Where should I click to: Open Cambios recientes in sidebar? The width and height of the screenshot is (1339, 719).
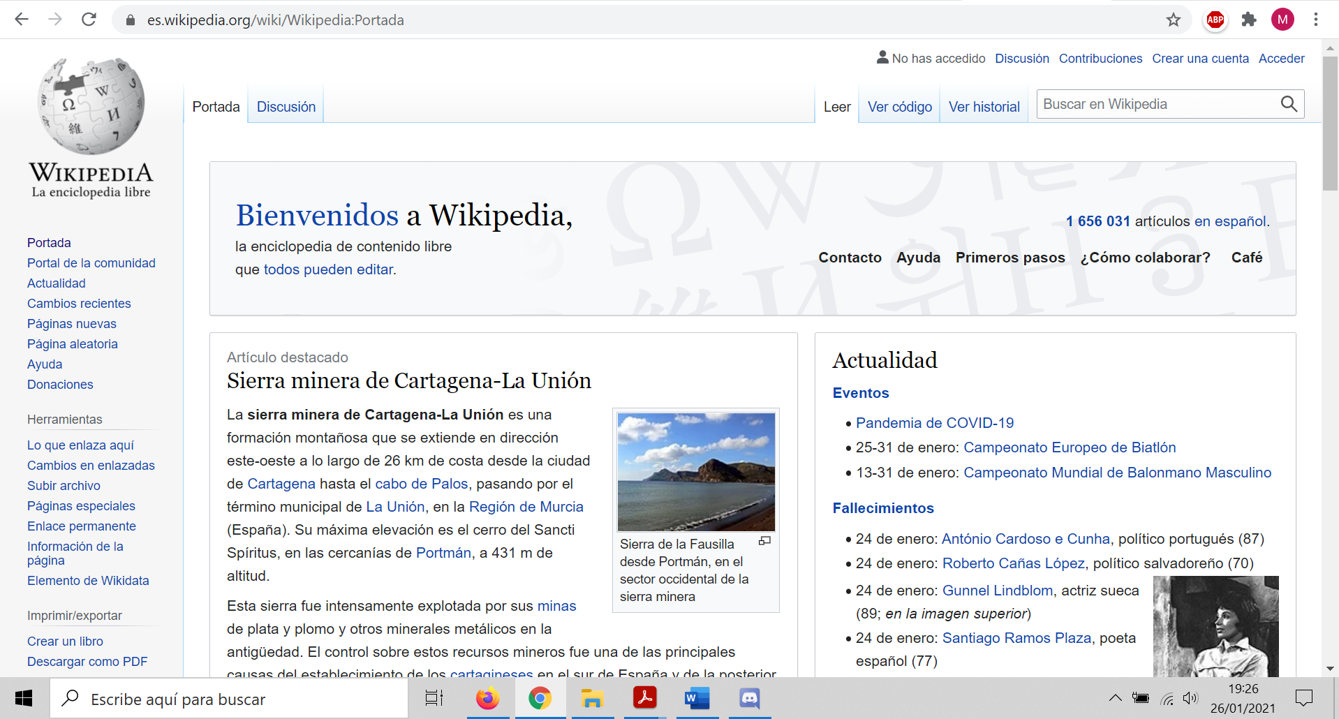[79, 304]
